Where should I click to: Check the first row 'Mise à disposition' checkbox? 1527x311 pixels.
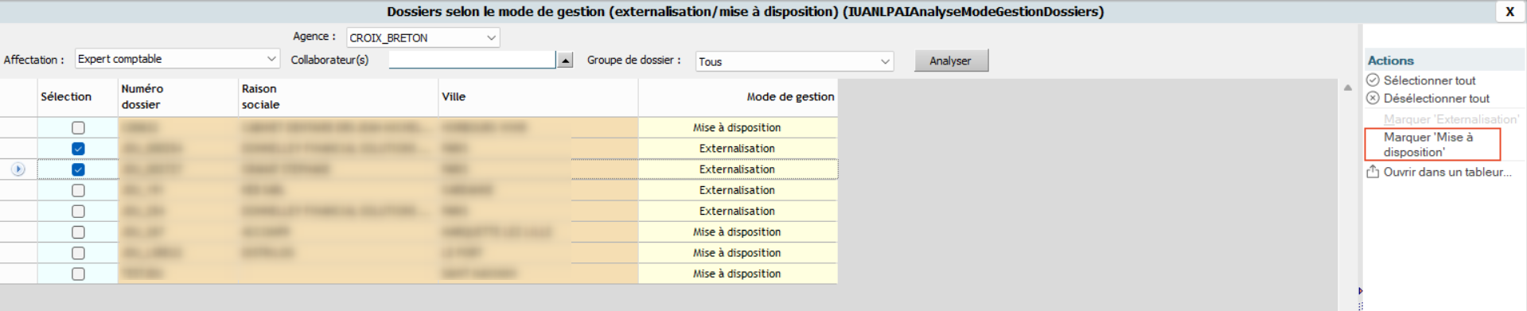(x=78, y=128)
